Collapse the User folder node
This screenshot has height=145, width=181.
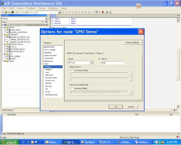pyautogui.click(x=5, y=54)
